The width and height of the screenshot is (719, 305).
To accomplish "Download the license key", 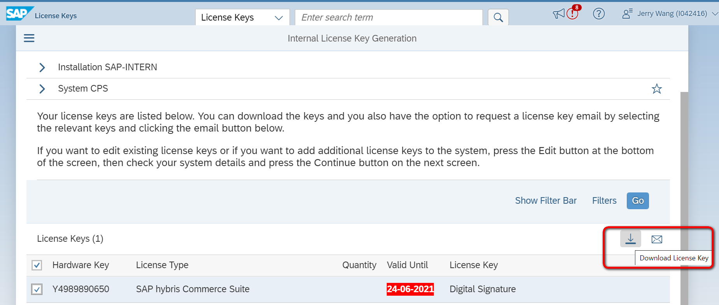I will (x=630, y=239).
